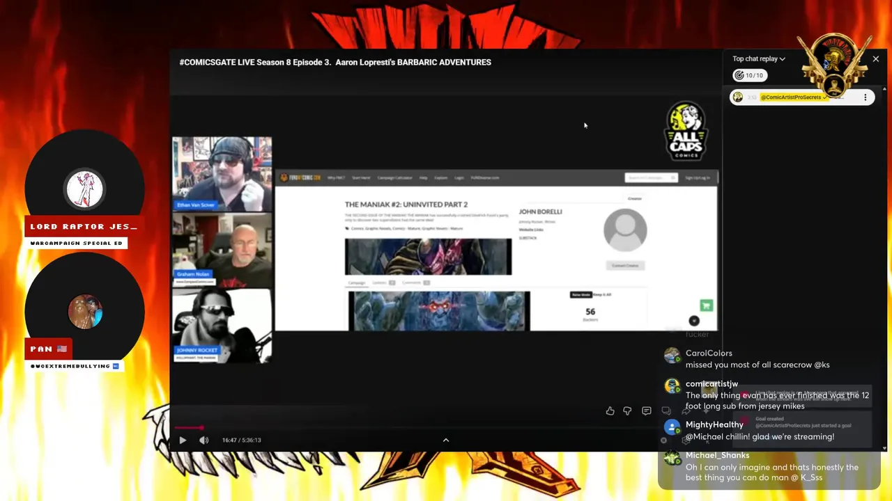The width and height of the screenshot is (892, 501).
Task: Like the video with the thumbs-up icon
Action: click(610, 411)
